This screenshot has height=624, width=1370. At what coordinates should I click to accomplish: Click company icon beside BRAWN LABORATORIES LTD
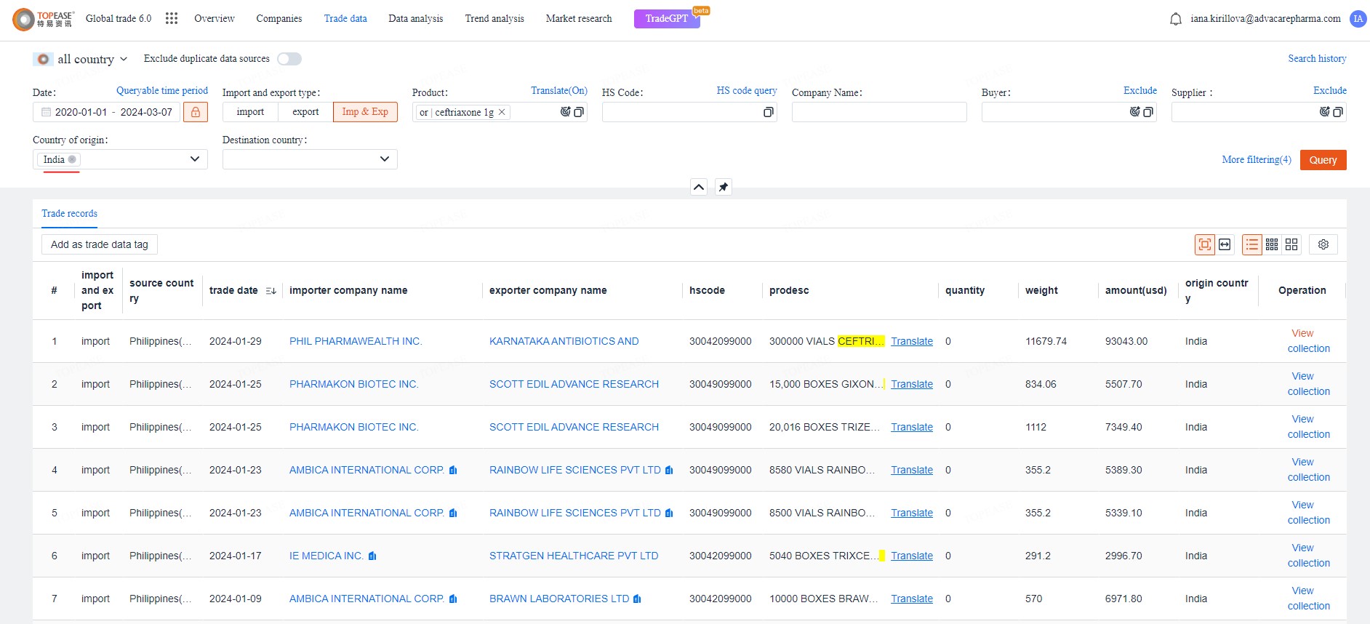637,599
